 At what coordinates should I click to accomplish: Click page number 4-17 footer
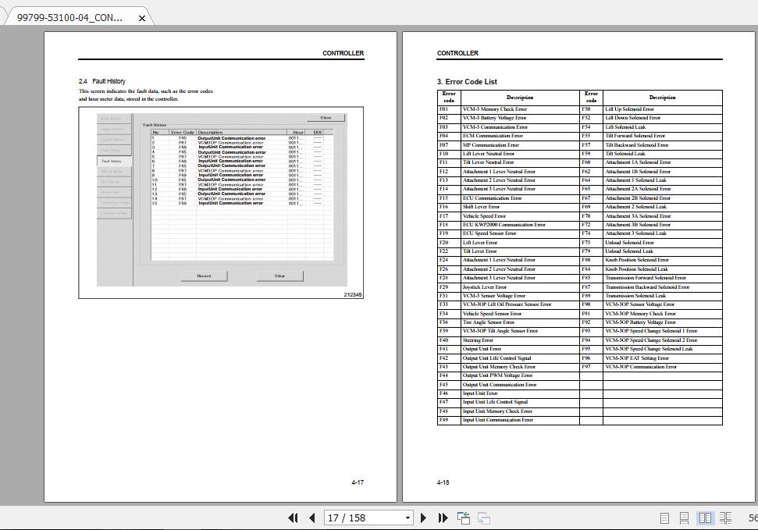pos(358,482)
